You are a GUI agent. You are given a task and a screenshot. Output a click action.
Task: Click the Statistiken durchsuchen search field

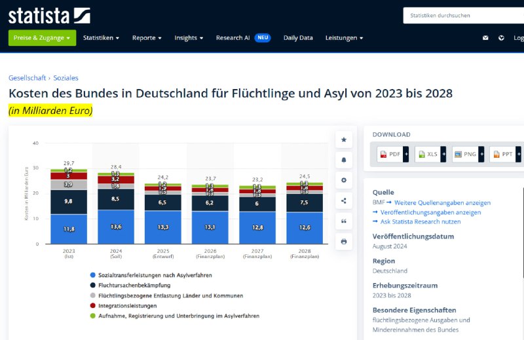[462, 15]
